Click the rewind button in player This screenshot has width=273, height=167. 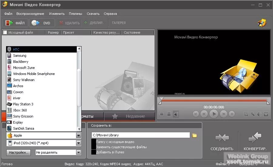(x=204, y=114)
